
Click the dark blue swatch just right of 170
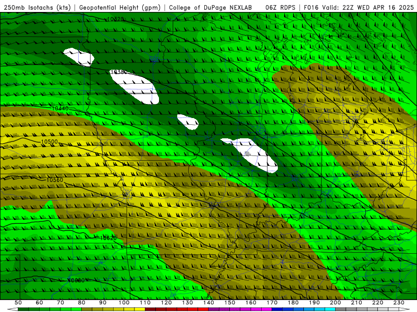pos(277,309)
